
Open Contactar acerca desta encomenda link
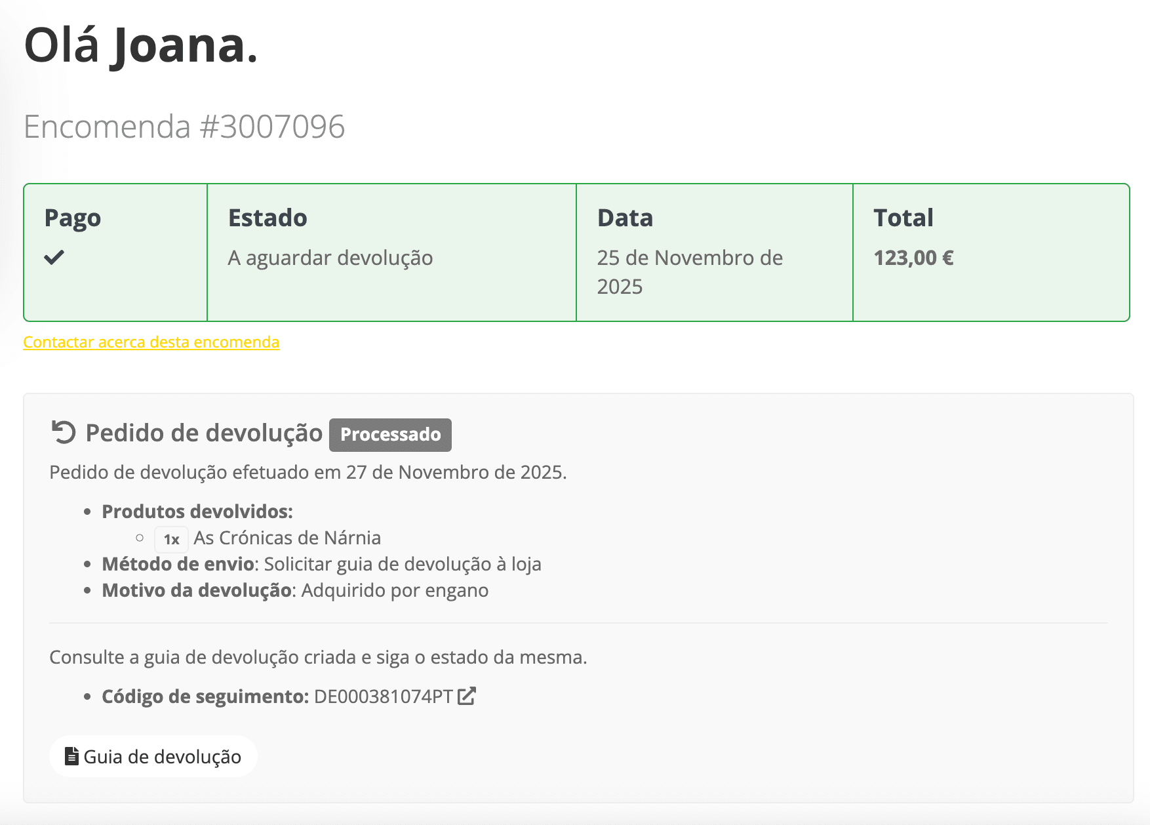pos(151,342)
